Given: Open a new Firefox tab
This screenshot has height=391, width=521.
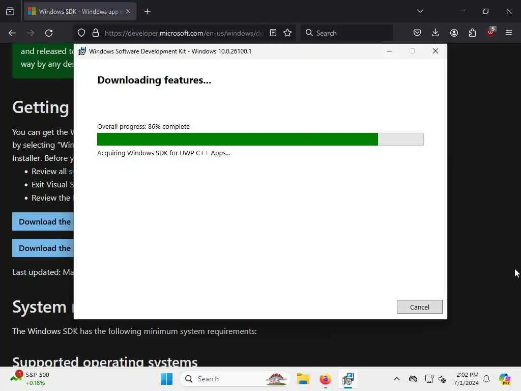Looking at the screenshot, I should tap(148, 12).
